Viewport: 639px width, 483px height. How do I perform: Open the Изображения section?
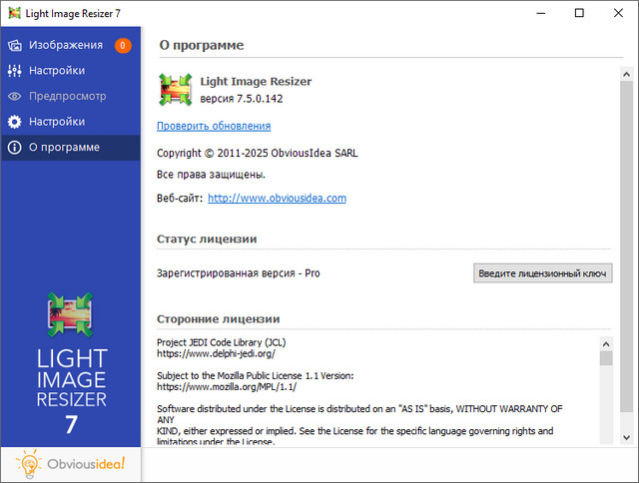(71, 45)
